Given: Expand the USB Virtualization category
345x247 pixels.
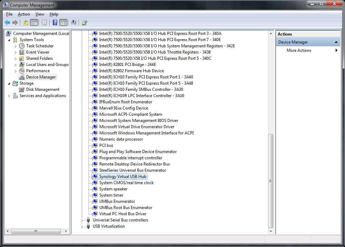Looking at the screenshot, I should [82, 227].
